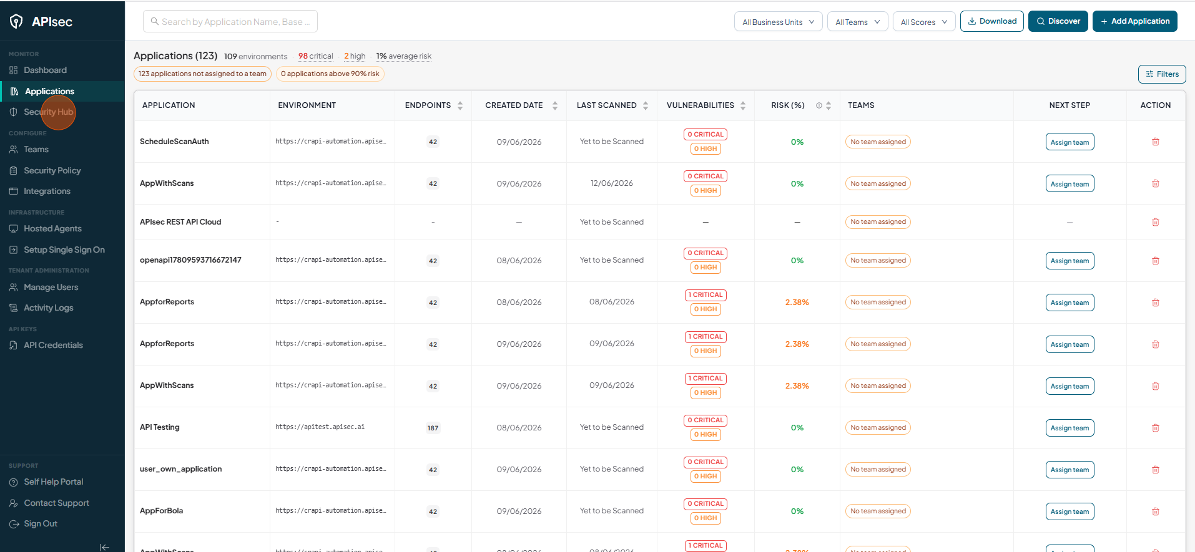Click the applications not assigned to team chip
The width and height of the screenshot is (1195, 552).
[202, 74]
